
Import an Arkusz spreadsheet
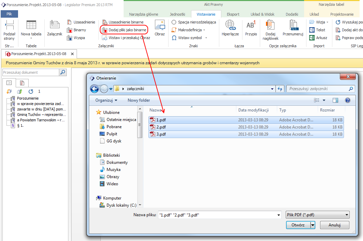coord(318,38)
